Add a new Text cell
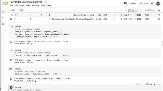 click(x=20, y=10)
